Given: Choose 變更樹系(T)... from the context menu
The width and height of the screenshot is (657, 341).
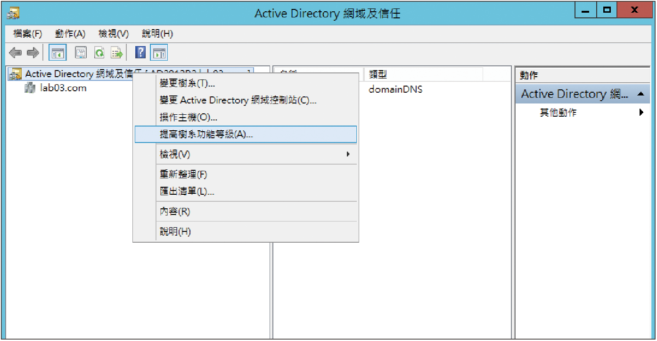Looking at the screenshot, I should 245,83.
